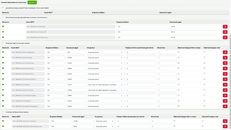
Task: Enable reverse byte order for Uptime
Action: pos(178,101)
